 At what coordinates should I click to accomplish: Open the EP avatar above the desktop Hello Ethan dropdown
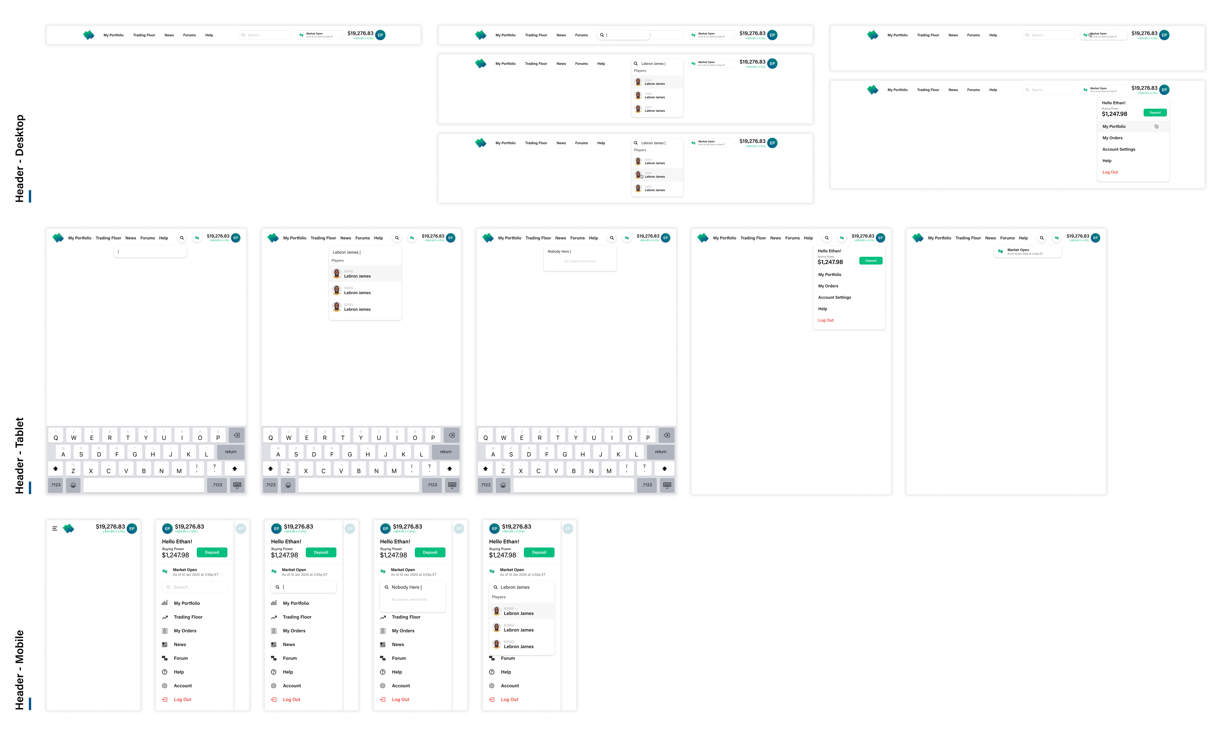coord(1164,90)
